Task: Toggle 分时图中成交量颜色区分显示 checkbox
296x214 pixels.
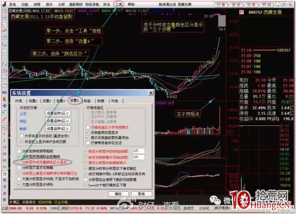Action: click(x=19, y=162)
